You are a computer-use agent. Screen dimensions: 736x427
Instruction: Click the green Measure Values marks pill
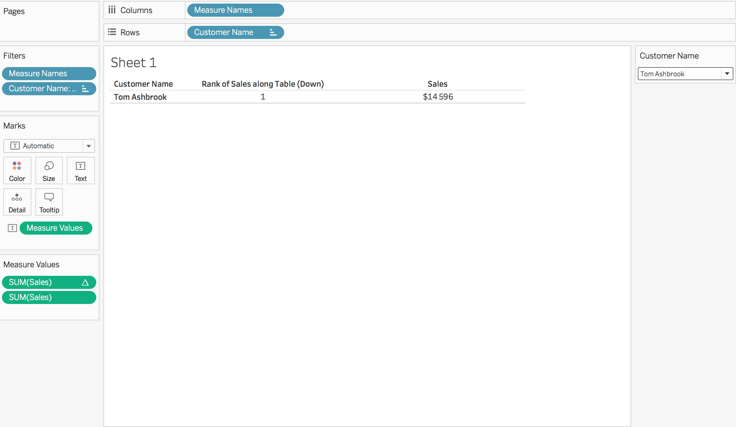coord(56,228)
